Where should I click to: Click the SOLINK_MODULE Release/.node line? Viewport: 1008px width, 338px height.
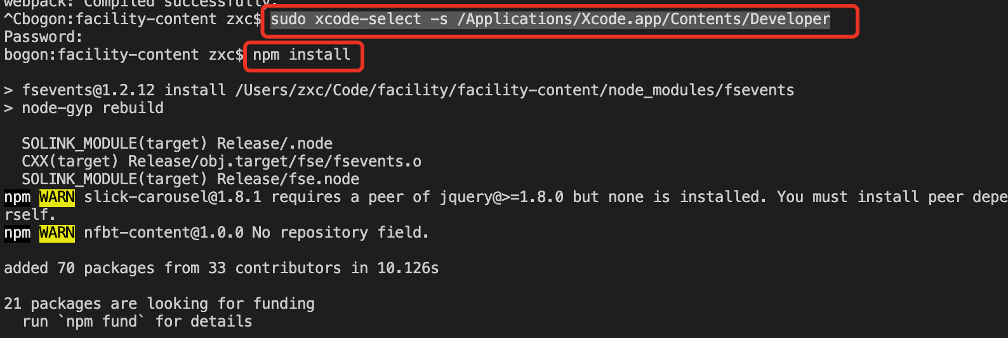pos(177,144)
